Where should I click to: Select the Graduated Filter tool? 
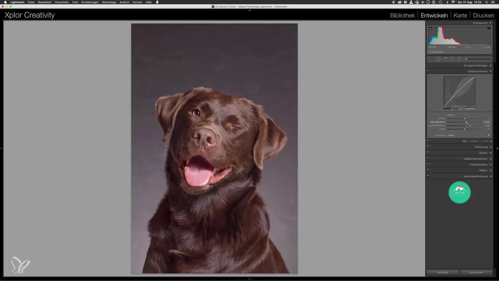coord(452,59)
